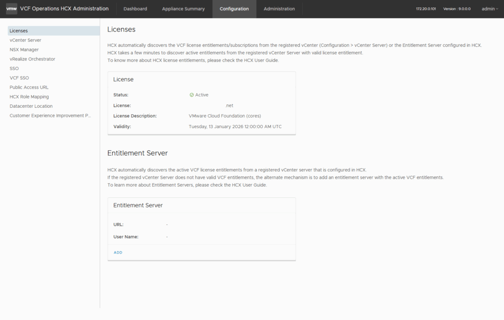The width and height of the screenshot is (504, 320).
Task: Click the VCF Operations HCX Administration title
Action: (x=64, y=9)
